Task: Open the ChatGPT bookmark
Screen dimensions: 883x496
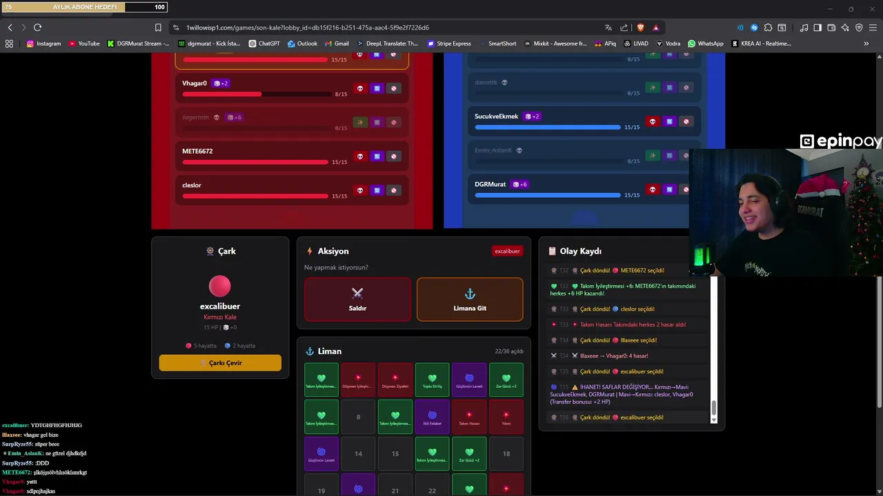Action: point(264,43)
